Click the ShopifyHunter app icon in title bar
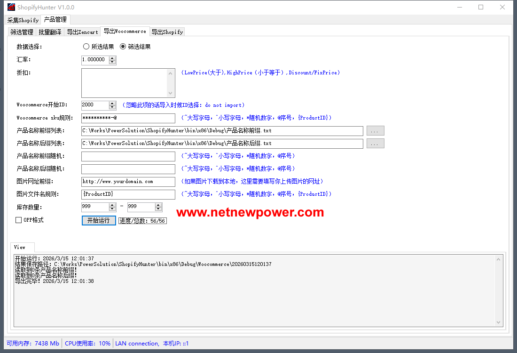 pyautogui.click(x=11, y=7)
